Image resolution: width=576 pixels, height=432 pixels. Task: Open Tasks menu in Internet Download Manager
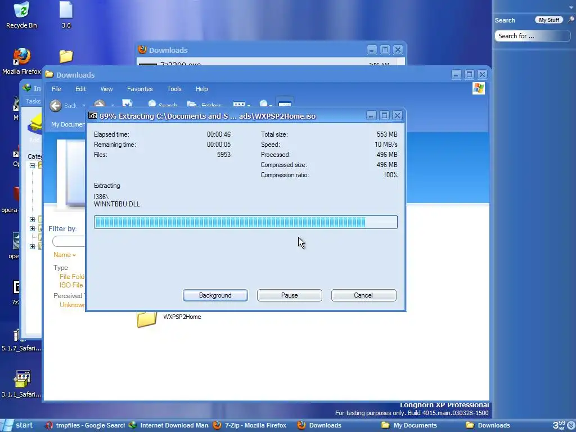tap(33, 101)
